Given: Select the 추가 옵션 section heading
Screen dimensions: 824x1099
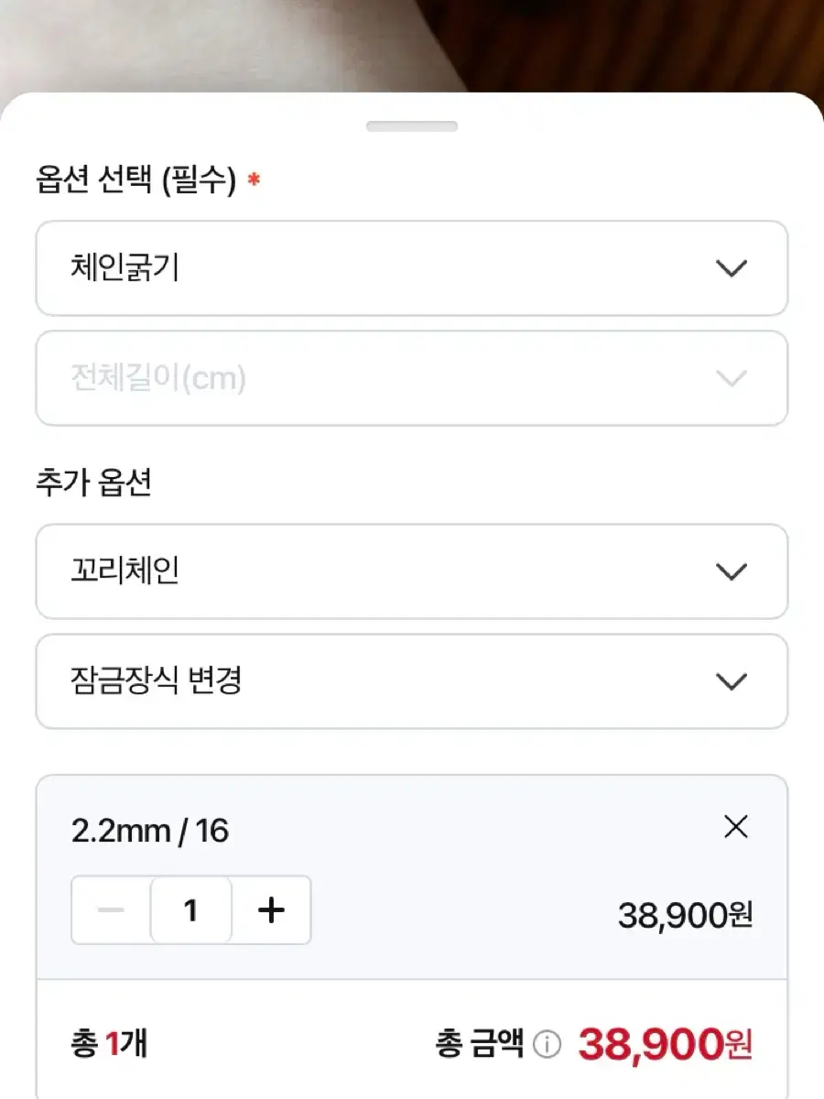Looking at the screenshot, I should pos(93,484).
